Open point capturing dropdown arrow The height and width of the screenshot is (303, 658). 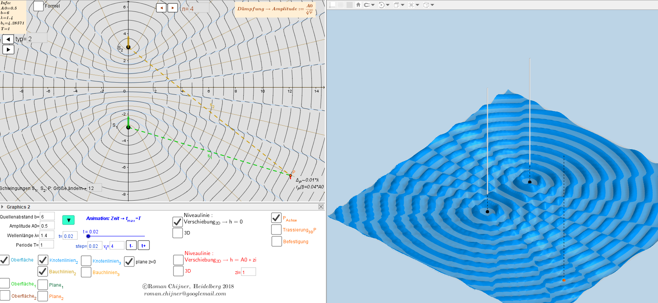[373, 5]
